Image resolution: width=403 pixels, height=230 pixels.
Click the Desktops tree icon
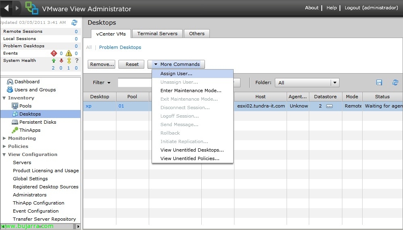coord(15,114)
